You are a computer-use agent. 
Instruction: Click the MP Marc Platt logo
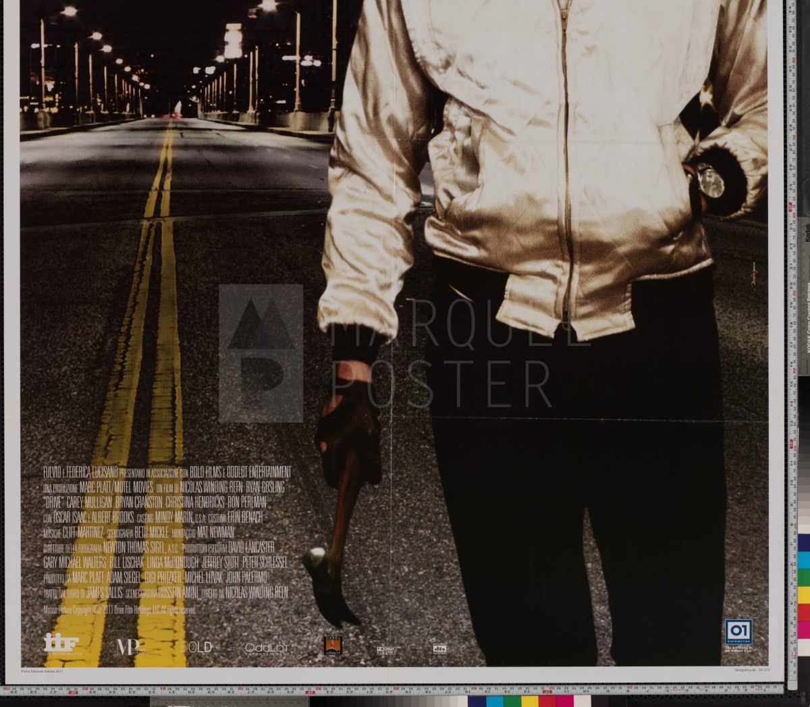click(128, 647)
